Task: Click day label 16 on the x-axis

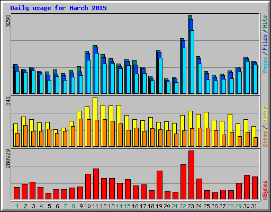Action: [135, 206]
